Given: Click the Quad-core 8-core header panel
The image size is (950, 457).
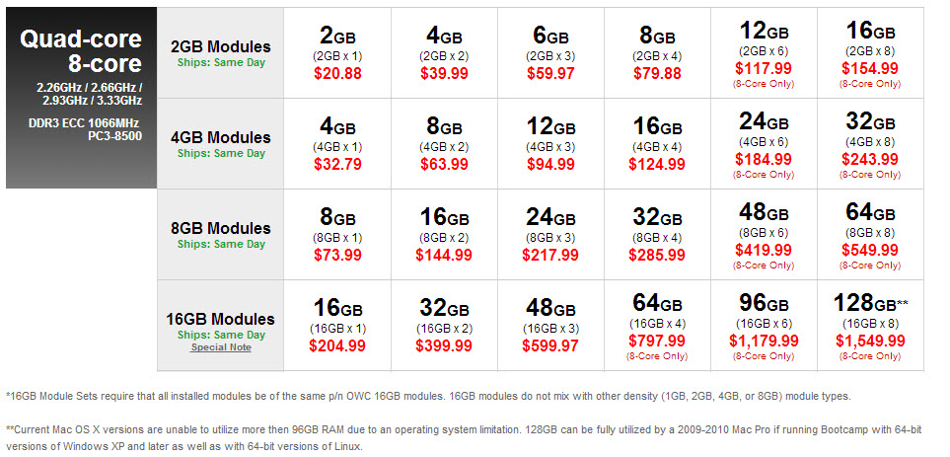Looking at the screenshot, I should 81,98.
